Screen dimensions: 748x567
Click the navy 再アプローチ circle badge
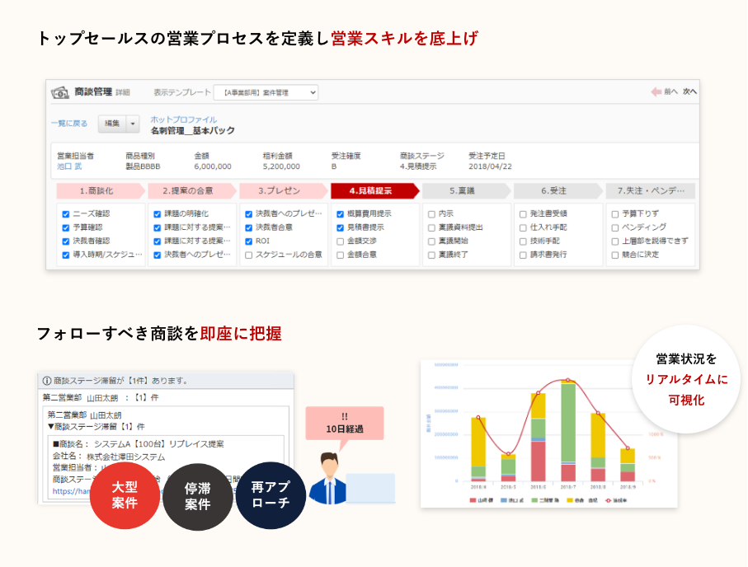[271, 494]
